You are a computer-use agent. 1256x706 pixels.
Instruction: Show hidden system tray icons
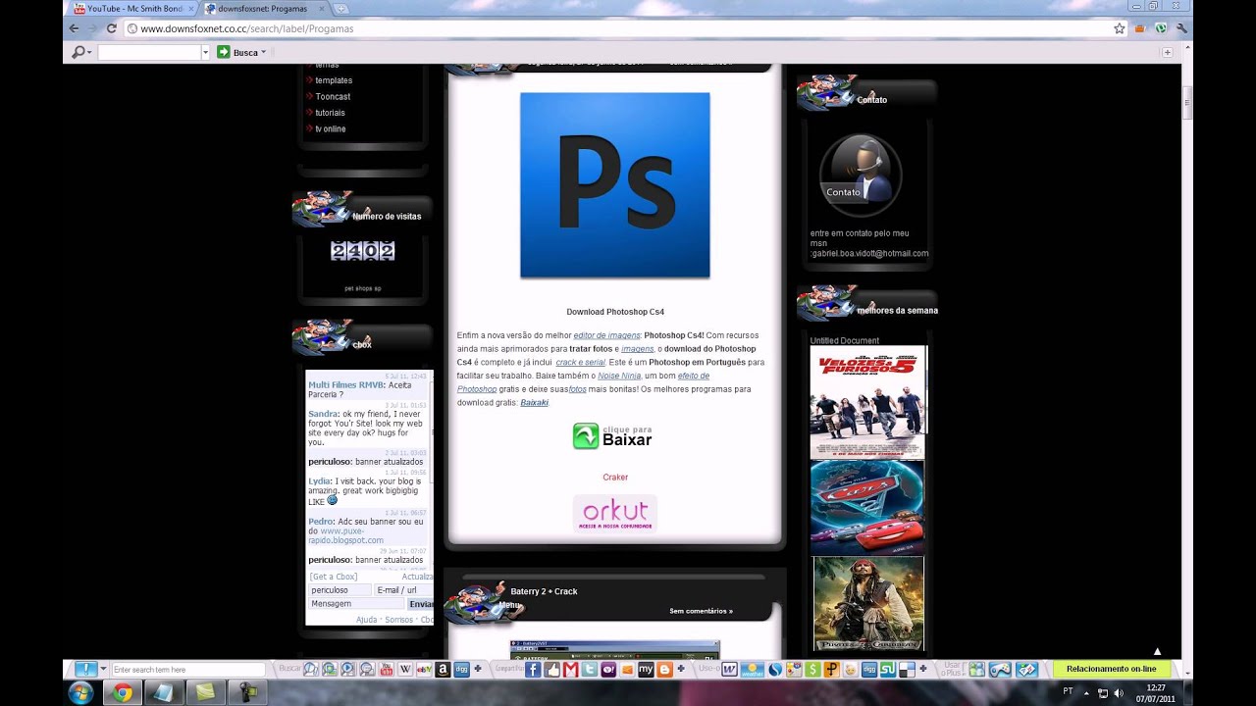point(1086,692)
